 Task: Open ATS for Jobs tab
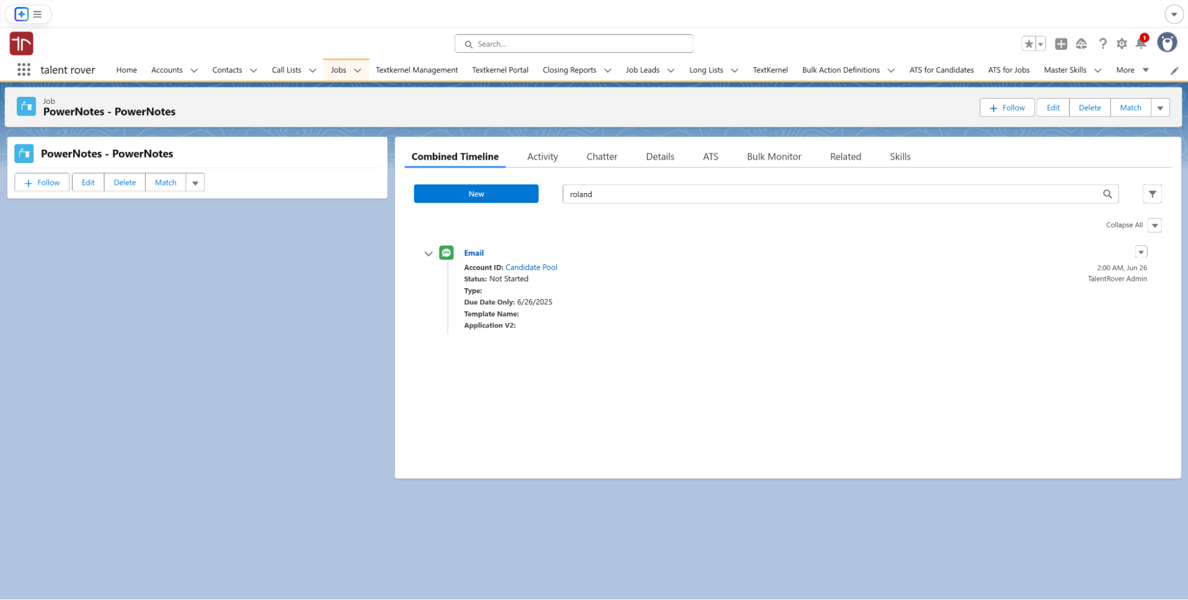(x=1009, y=70)
